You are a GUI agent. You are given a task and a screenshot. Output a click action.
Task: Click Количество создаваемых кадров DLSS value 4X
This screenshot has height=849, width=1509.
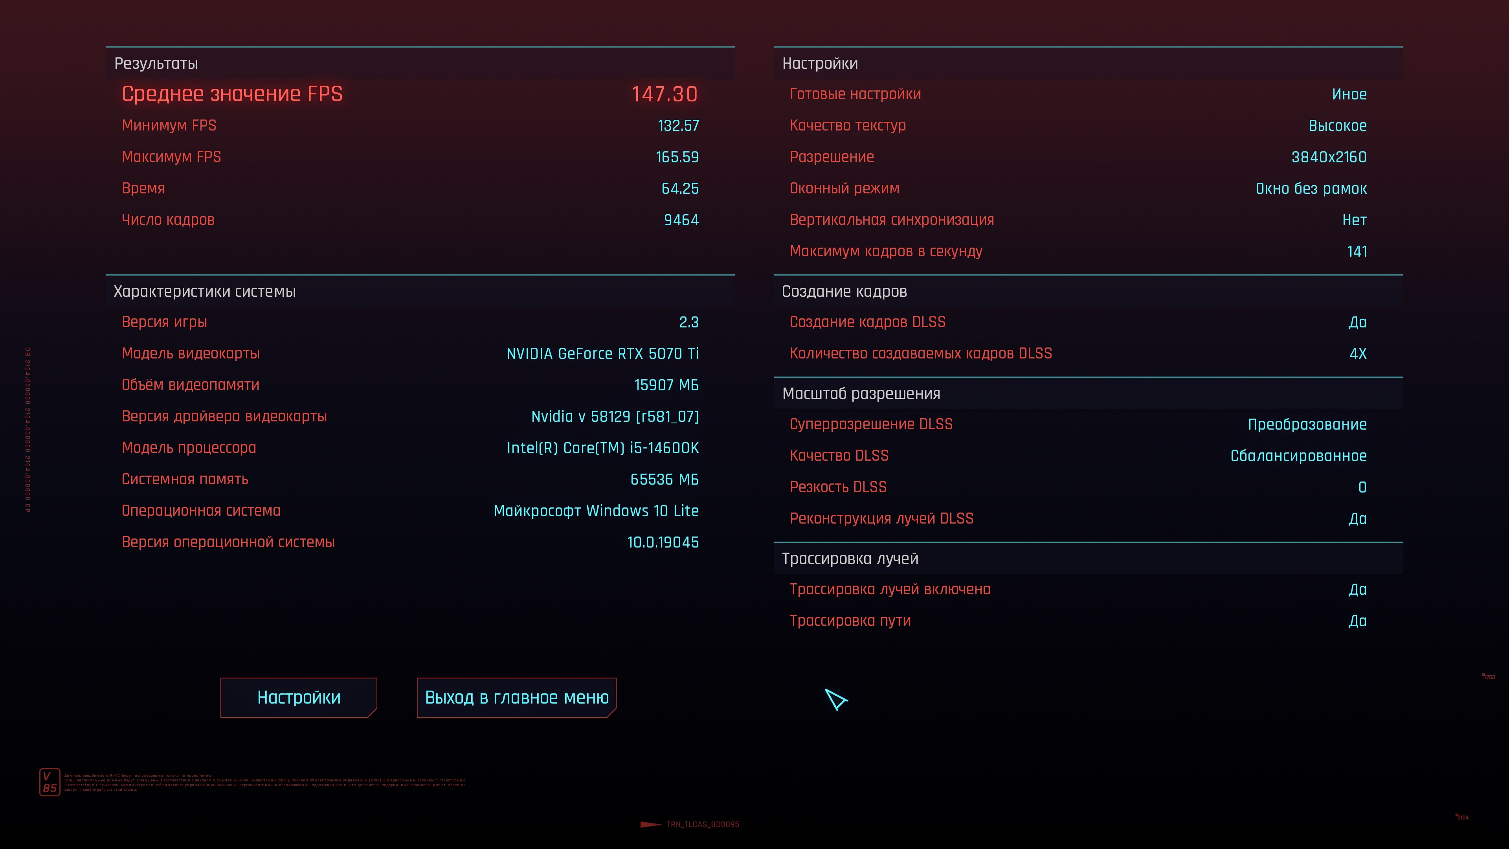point(1358,354)
